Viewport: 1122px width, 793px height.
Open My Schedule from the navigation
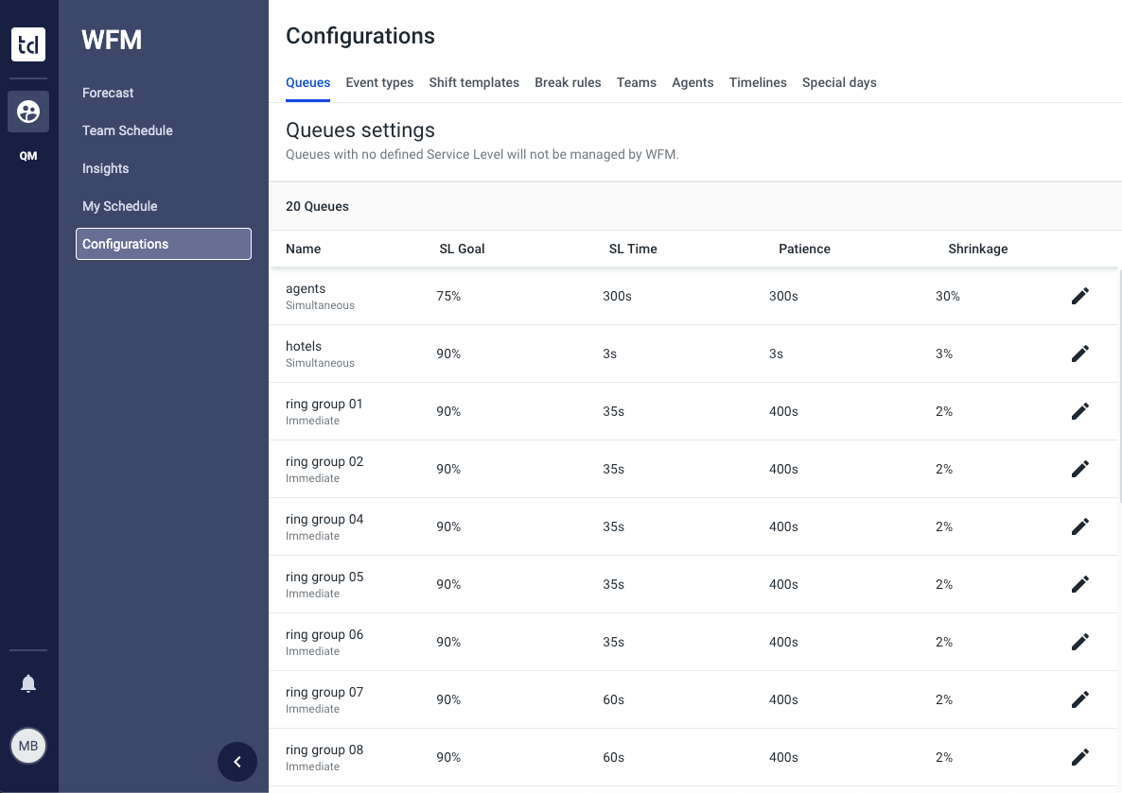point(119,206)
